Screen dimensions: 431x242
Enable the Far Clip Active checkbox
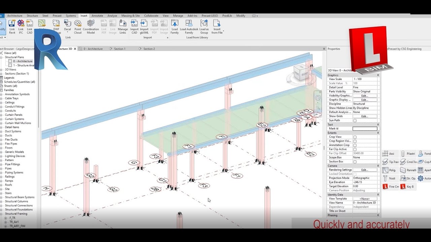(x=355, y=149)
